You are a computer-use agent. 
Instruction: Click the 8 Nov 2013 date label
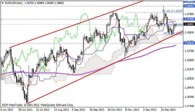point(132,110)
